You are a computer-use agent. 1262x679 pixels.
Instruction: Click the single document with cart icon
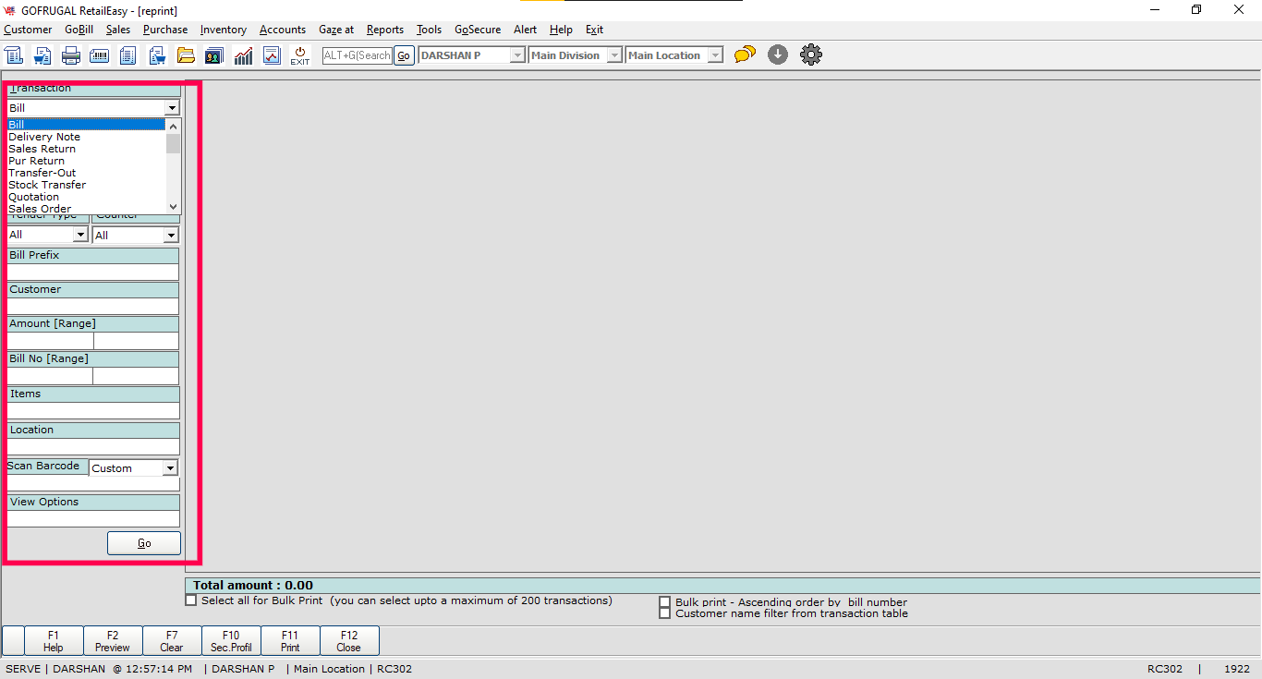(x=42, y=55)
